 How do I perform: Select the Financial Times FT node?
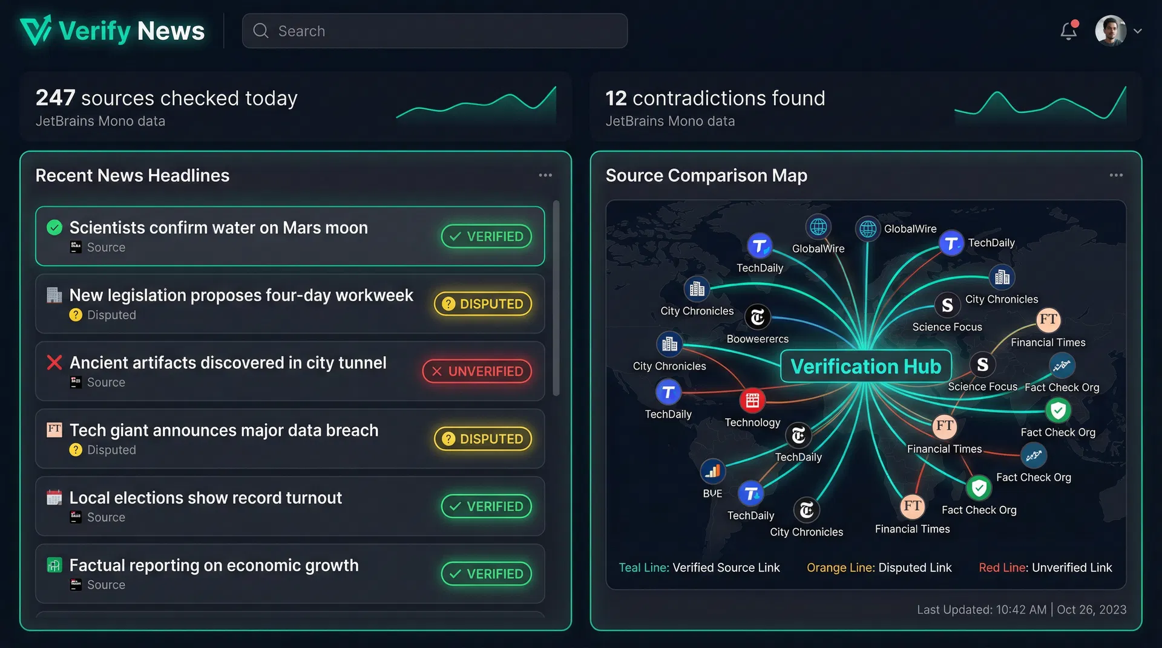pos(944,426)
